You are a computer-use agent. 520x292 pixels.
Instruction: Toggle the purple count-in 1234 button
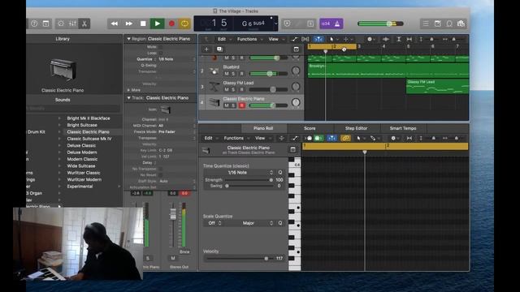click(326, 24)
